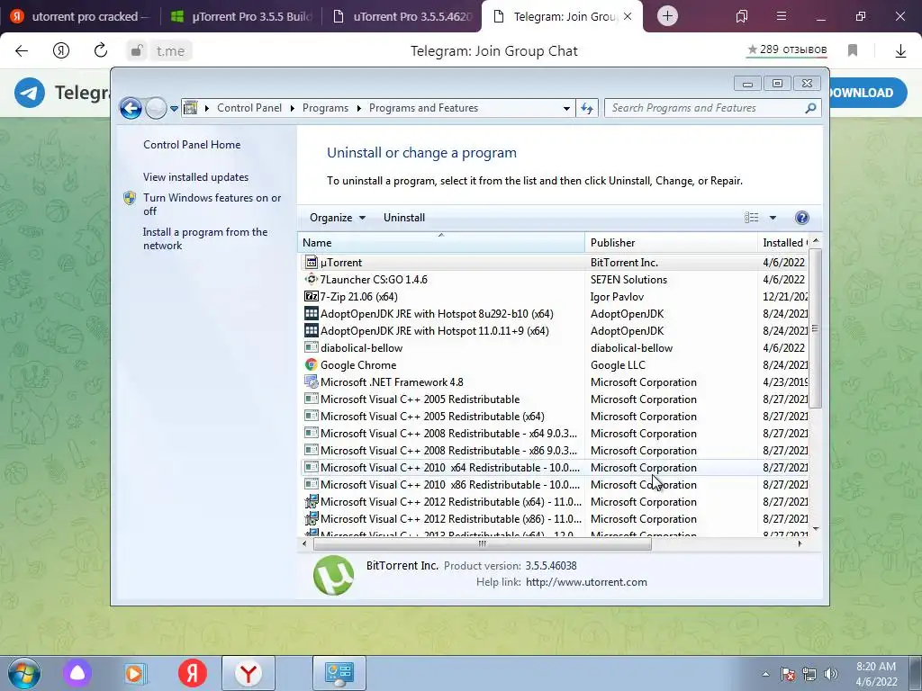Switch to the utorrent pro cracked browser tab
Image resolution: width=922 pixels, height=691 pixels.
(x=80, y=16)
